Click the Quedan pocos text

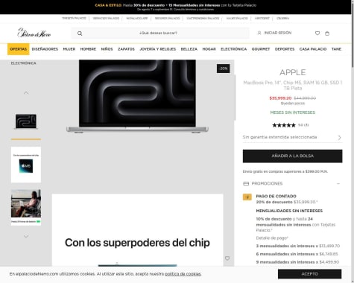click(x=293, y=104)
